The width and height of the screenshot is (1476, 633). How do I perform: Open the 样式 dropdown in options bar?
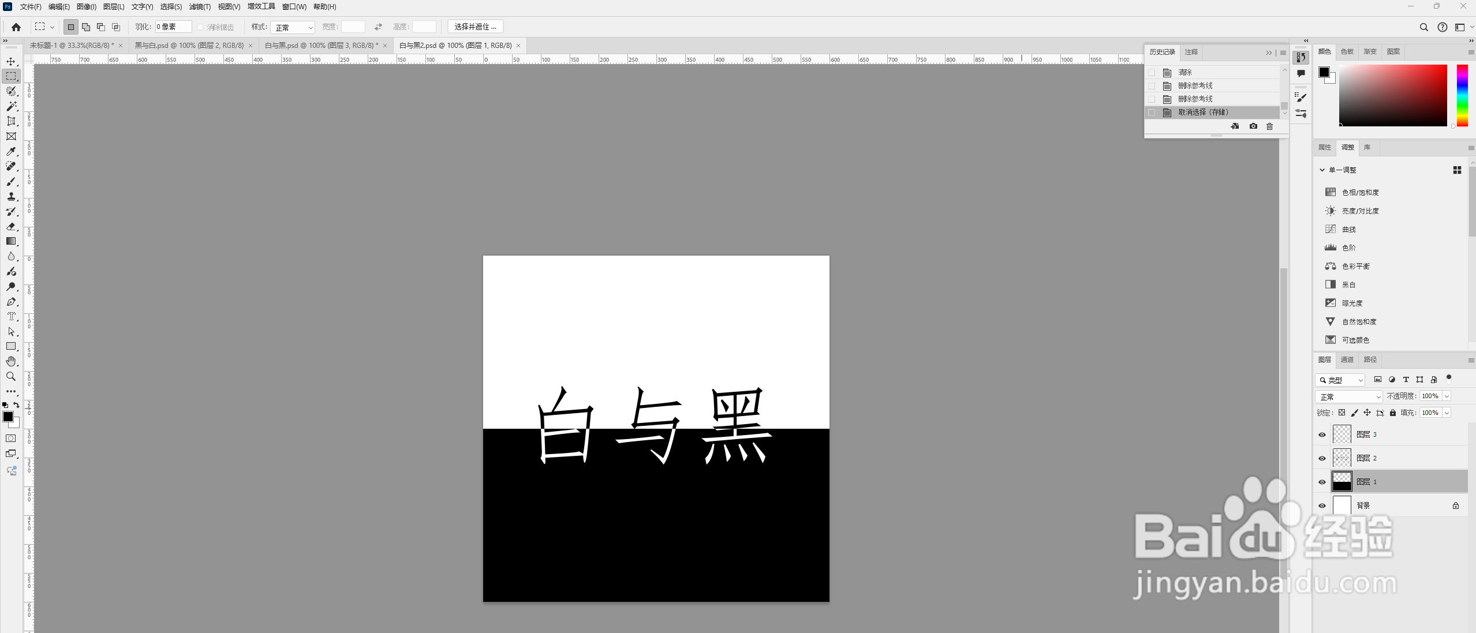(x=293, y=27)
